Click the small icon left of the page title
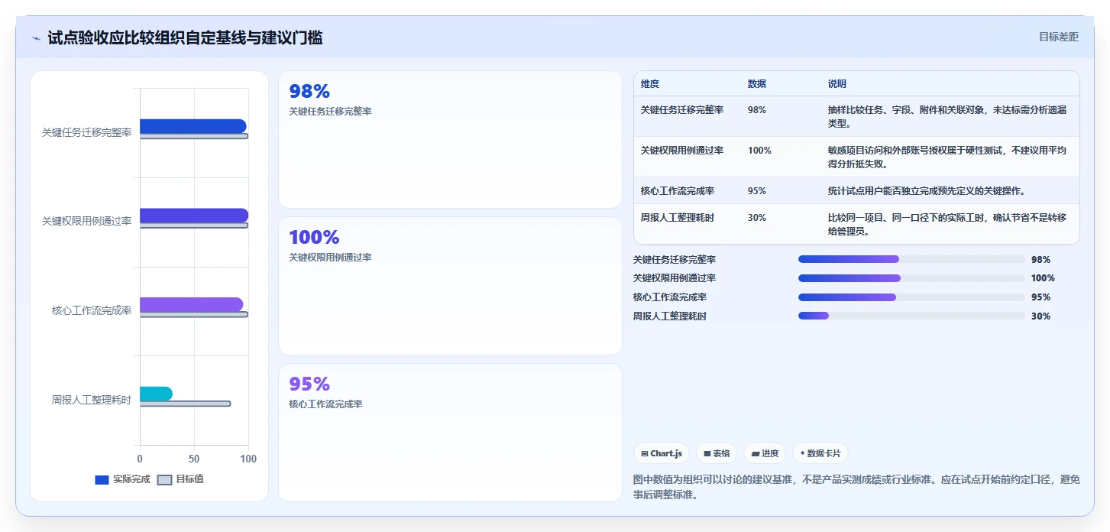This screenshot has width=1110, height=532. [36, 38]
